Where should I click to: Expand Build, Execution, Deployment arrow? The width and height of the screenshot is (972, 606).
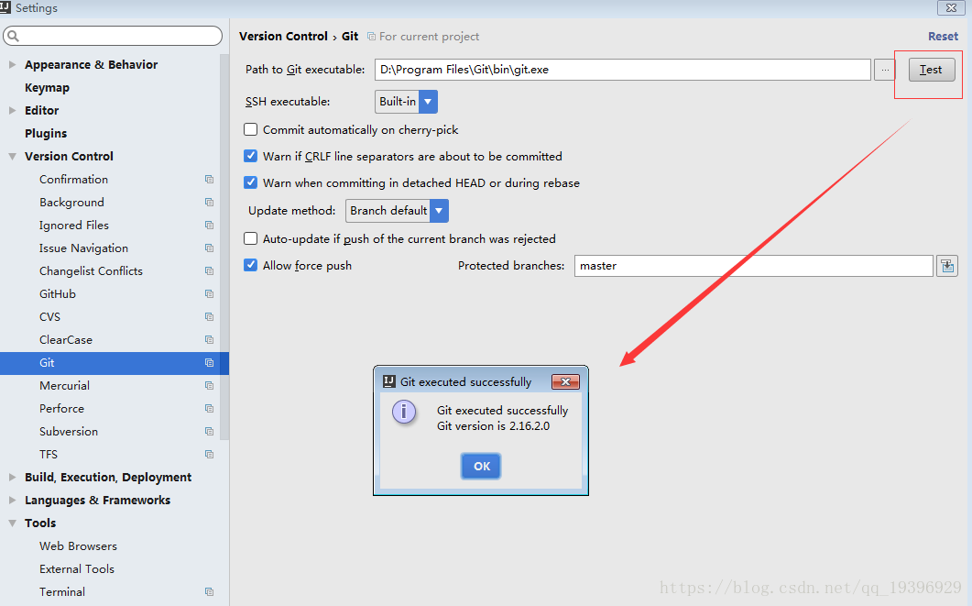[x=13, y=477]
